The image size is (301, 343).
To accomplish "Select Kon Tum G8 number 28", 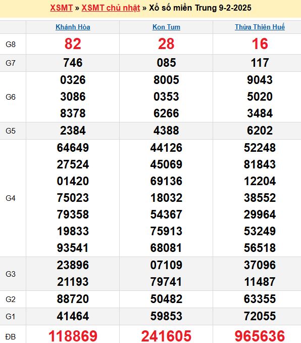I will (166, 44).
